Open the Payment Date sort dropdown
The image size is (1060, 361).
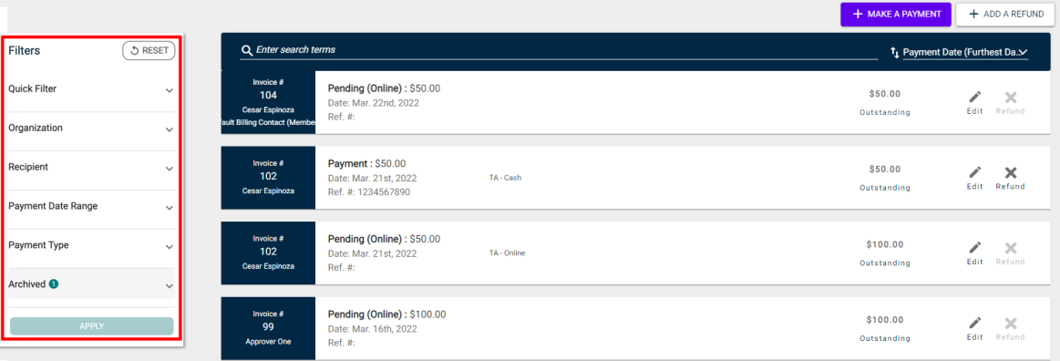coord(965,52)
